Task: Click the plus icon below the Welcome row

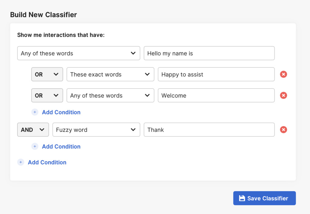Action: point(35,112)
